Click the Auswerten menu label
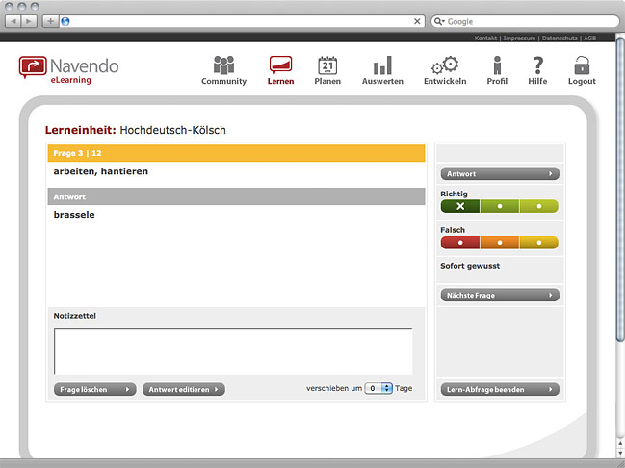The height and width of the screenshot is (468, 625). pyautogui.click(x=382, y=81)
